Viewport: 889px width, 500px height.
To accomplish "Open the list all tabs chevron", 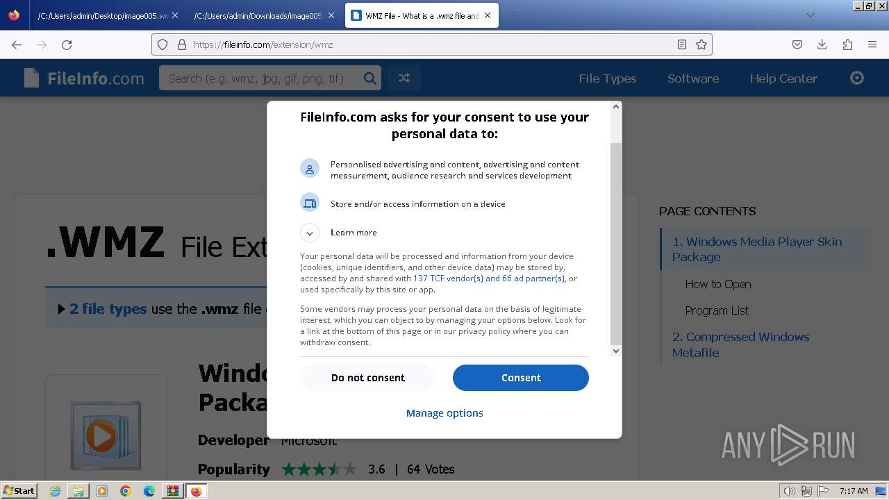I will (x=810, y=15).
